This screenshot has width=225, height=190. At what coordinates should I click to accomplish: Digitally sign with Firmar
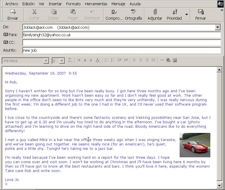coord(201,14)
